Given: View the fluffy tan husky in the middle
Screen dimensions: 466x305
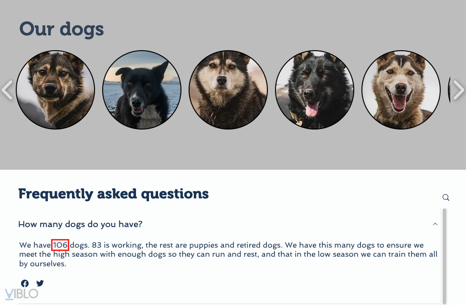Looking at the screenshot, I should tap(228, 90).
